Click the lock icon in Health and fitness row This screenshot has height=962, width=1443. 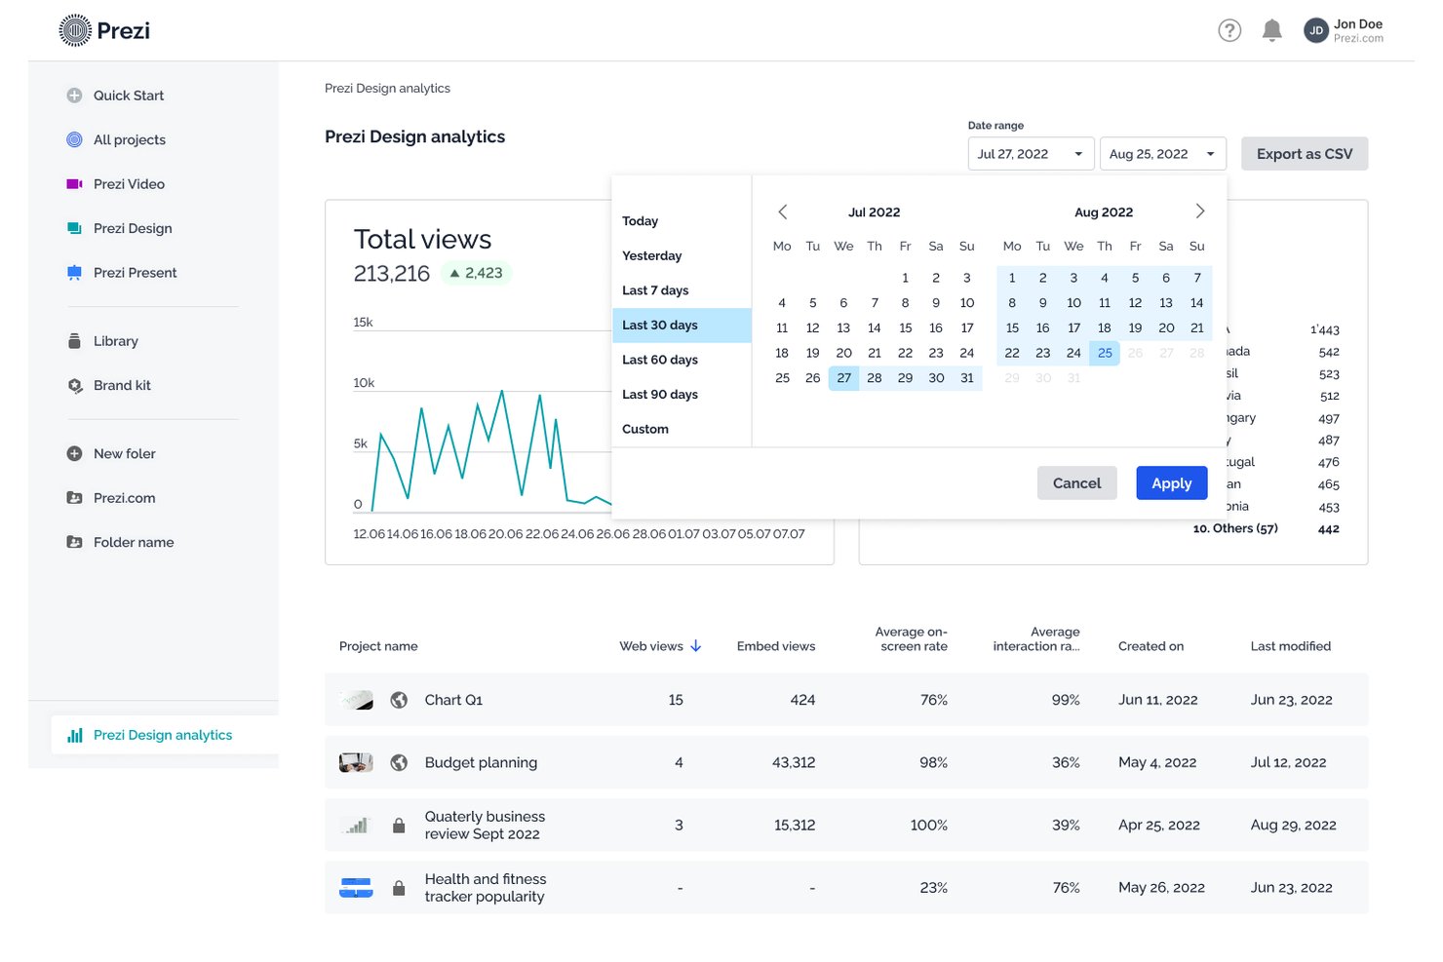point(399,888)
